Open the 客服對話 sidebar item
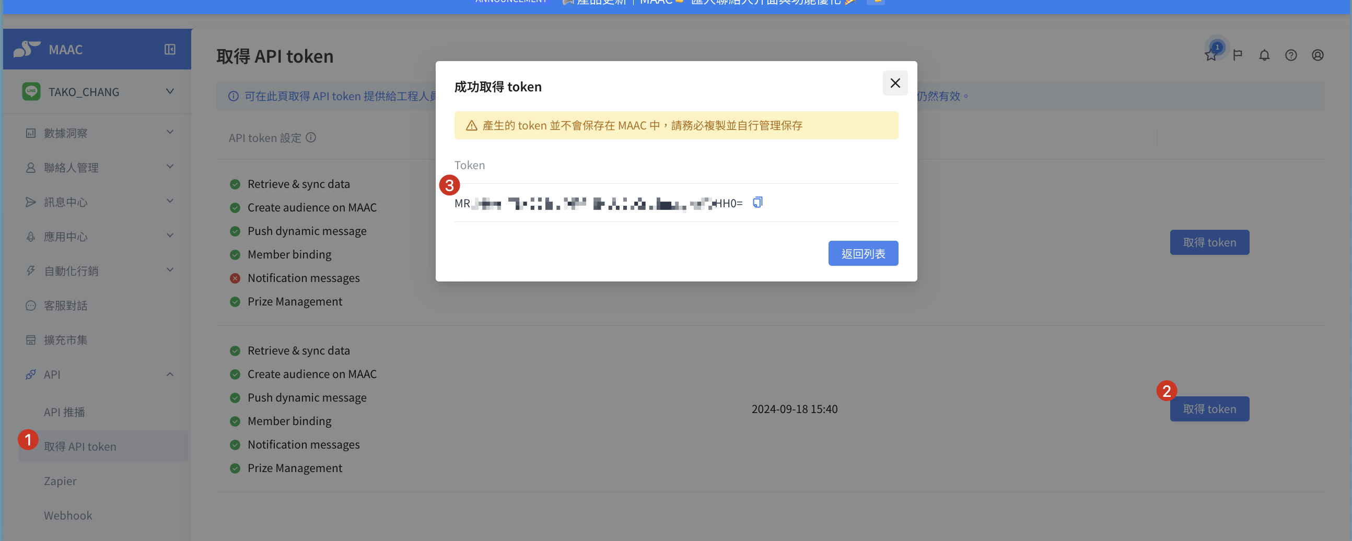Image resolution: width=1352 pixels, height=541 pixels. 97,305
